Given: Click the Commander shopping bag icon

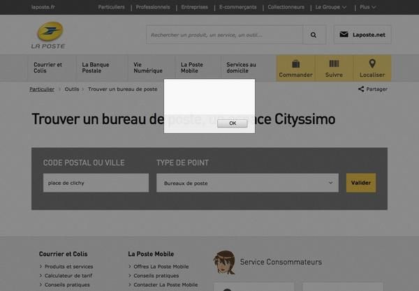Looking at the screenshot, I should coord(295,64).
